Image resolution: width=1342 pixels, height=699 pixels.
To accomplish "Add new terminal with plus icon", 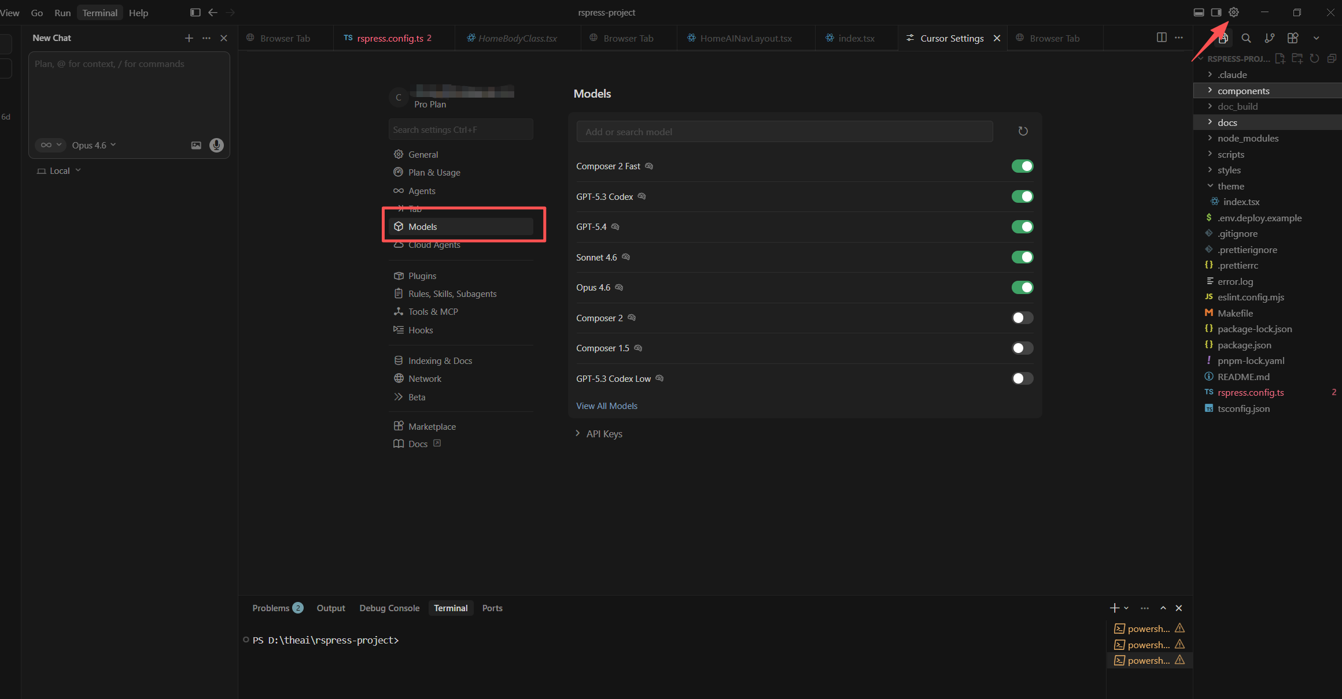I will [1115, 608].
